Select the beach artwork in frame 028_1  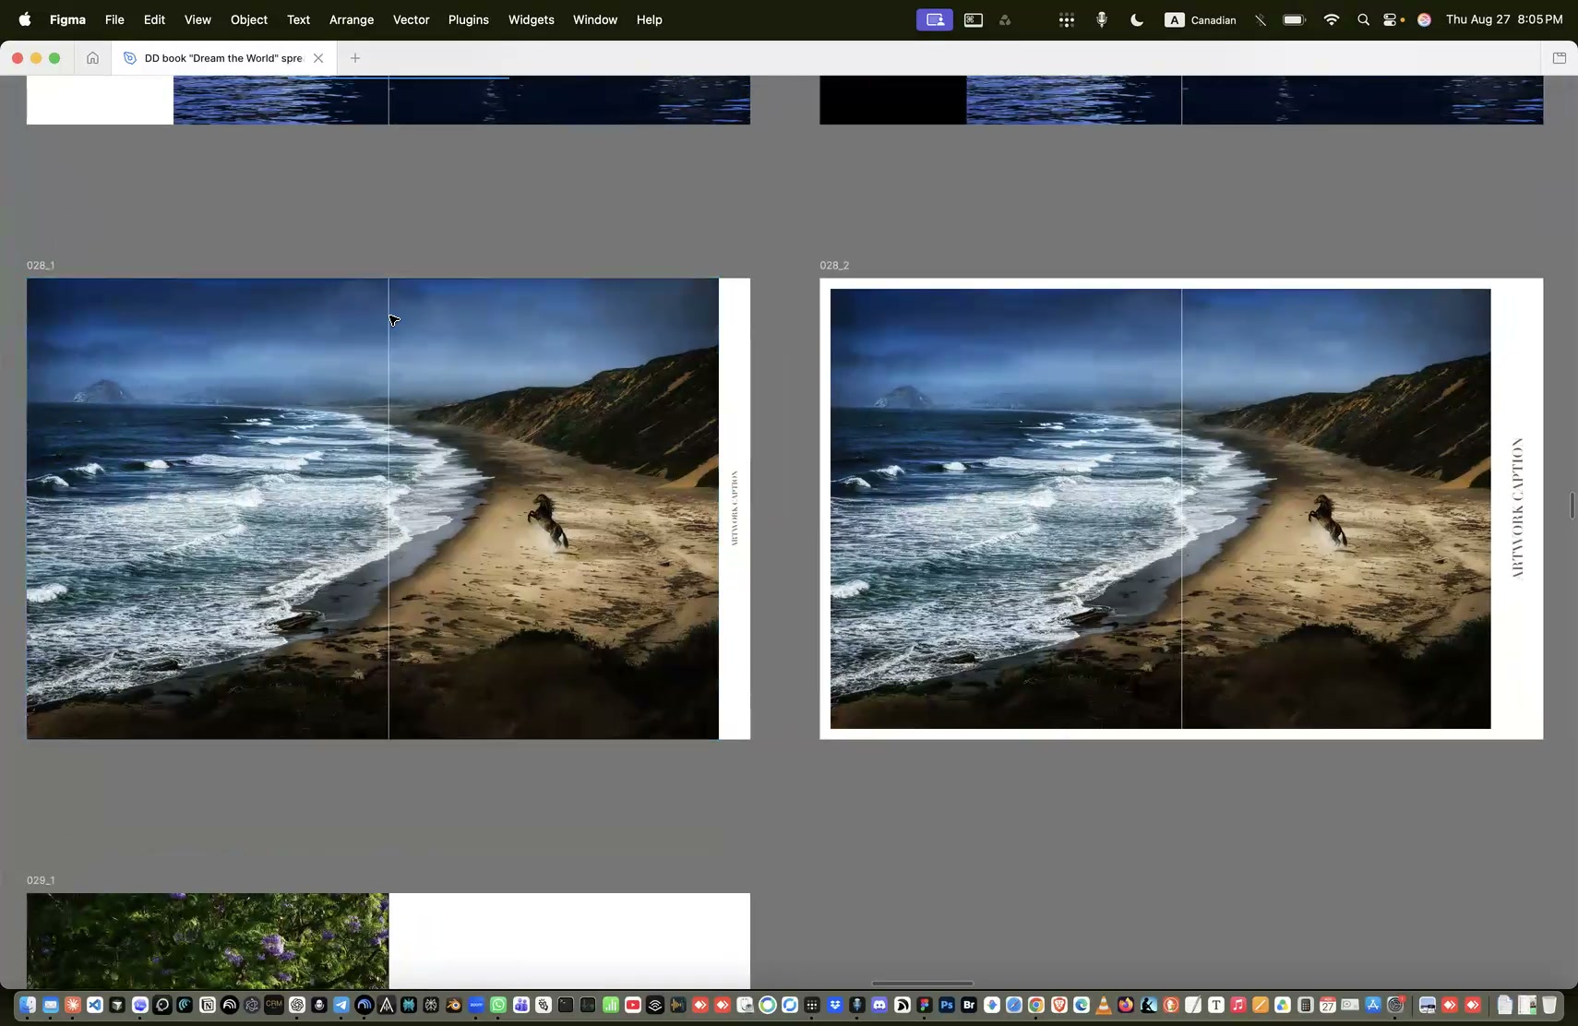point(373,508)
